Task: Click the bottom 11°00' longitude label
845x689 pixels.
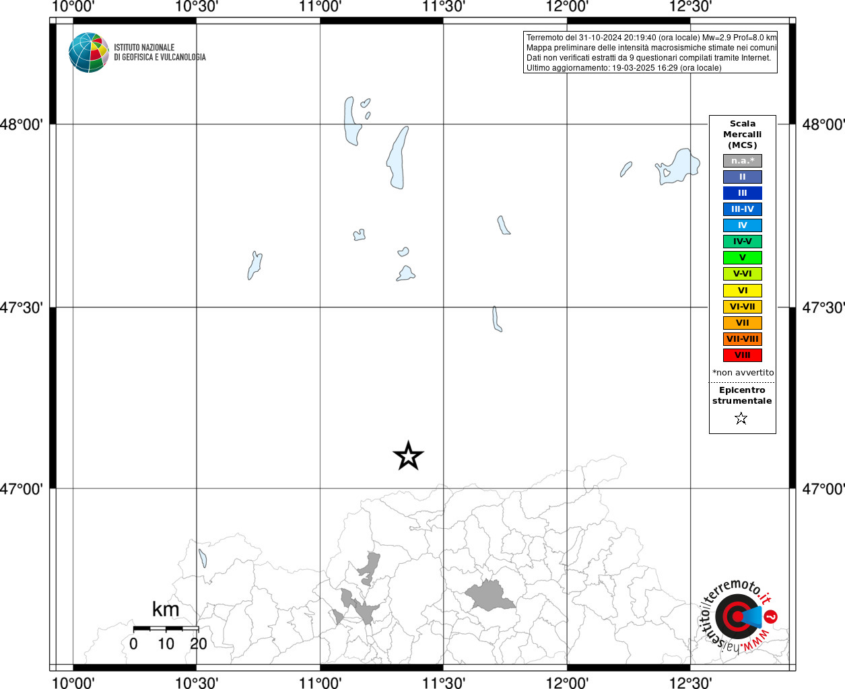Action: coord(320,682)
